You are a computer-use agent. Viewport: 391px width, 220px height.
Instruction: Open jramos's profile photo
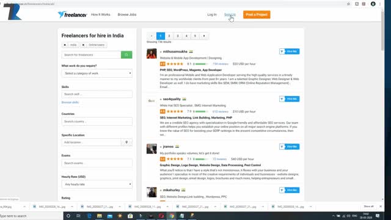(x=152, y=148)
